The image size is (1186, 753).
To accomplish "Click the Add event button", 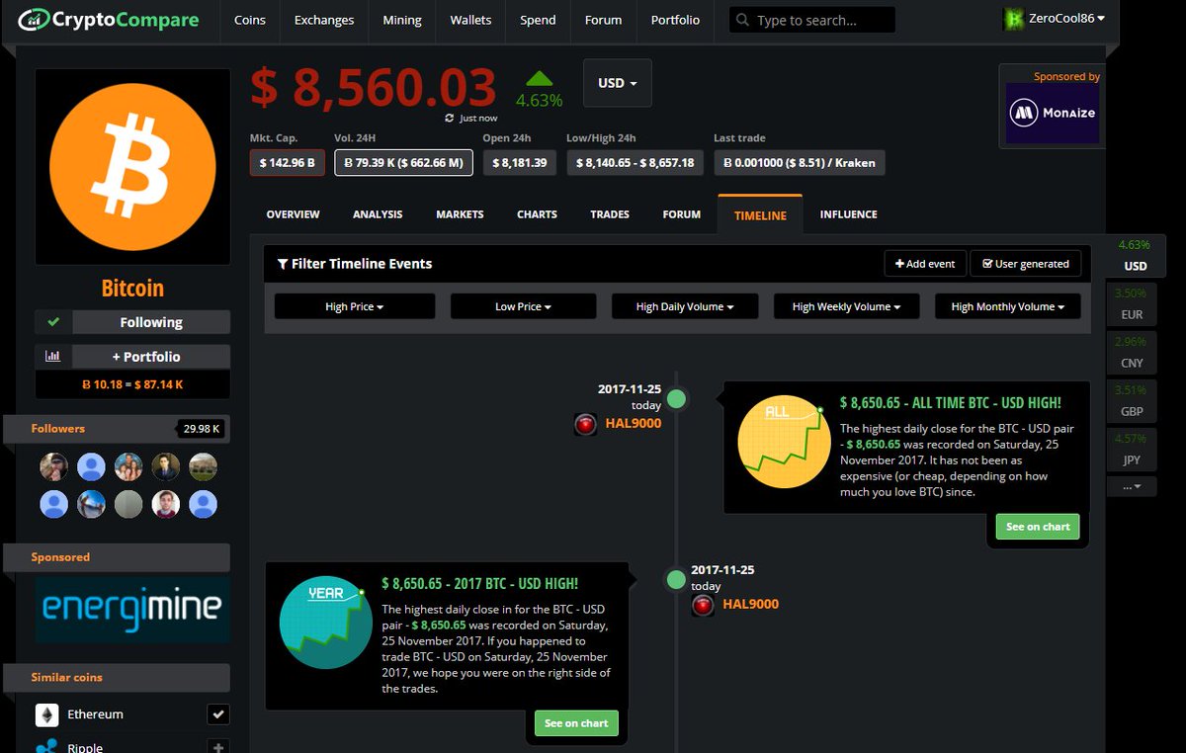I will (x=925, y=264).
